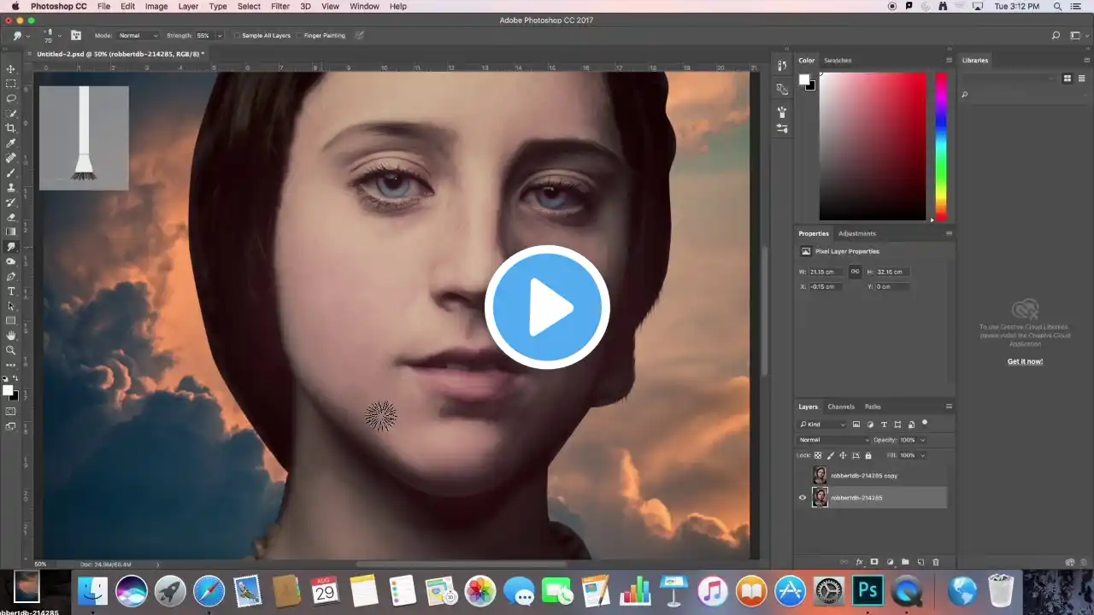Enable the Sample All Layers checkbox
The height and width of the screenshot is (615, 1094).
238,36
